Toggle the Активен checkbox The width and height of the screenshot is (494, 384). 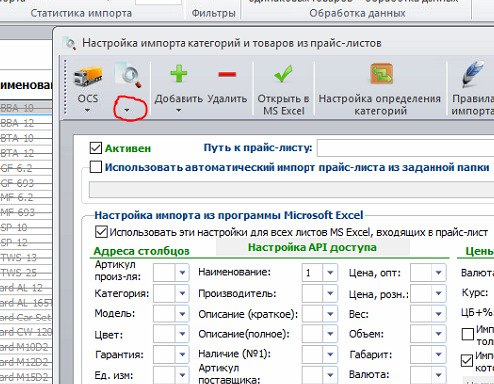pyautogui.click(x=96, y=148)
